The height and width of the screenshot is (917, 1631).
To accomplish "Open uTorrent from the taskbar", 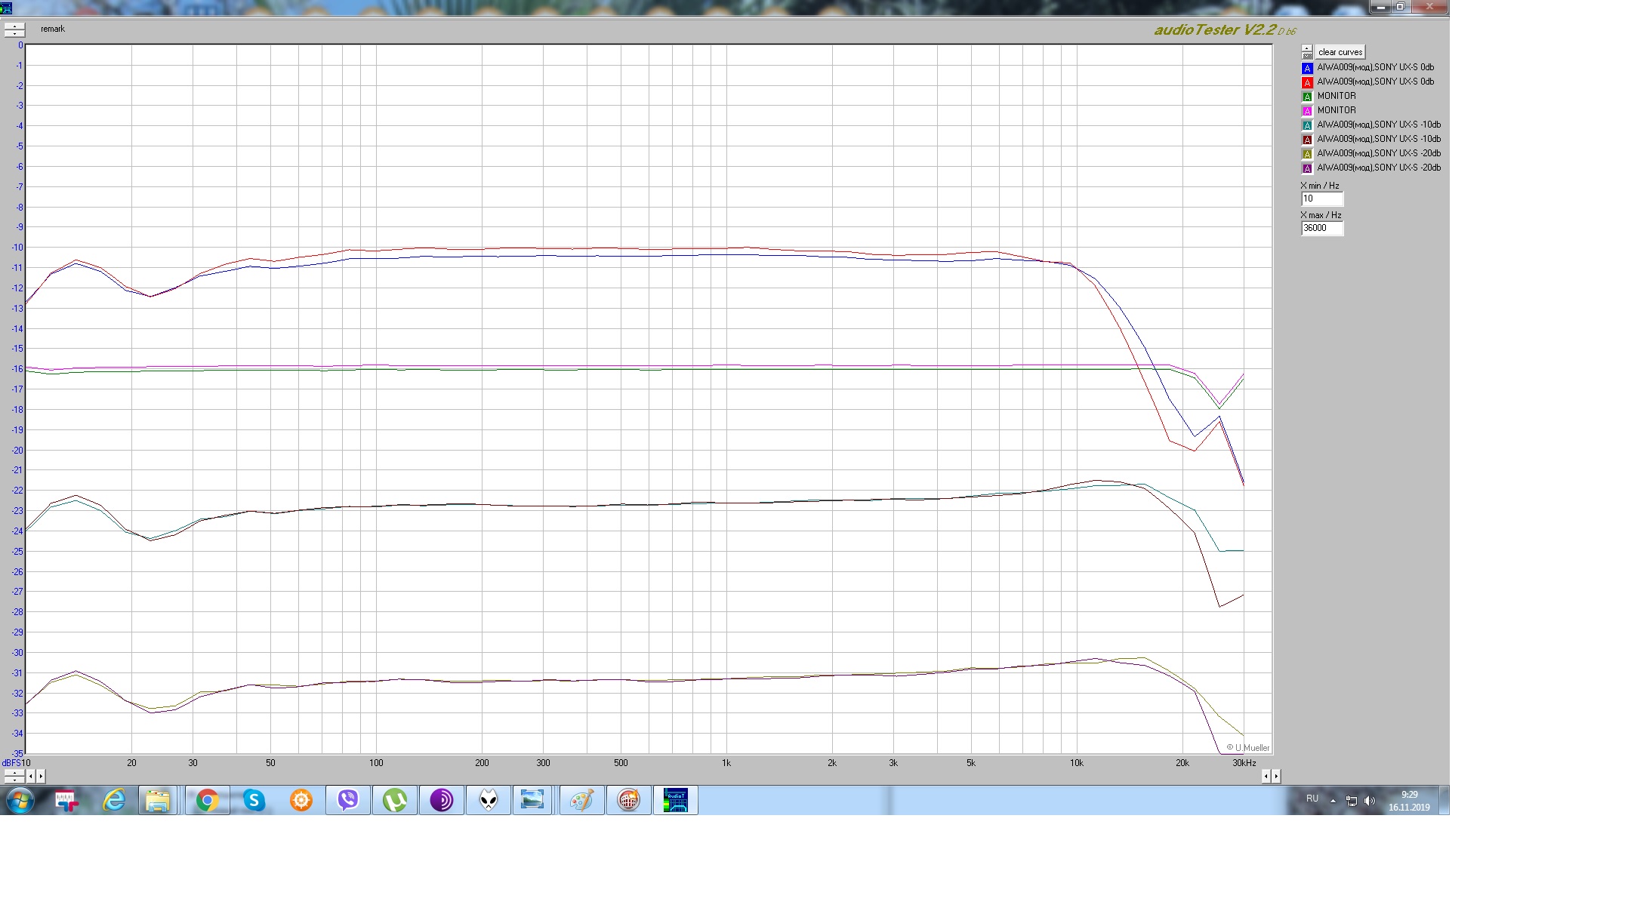I will 395,800.
